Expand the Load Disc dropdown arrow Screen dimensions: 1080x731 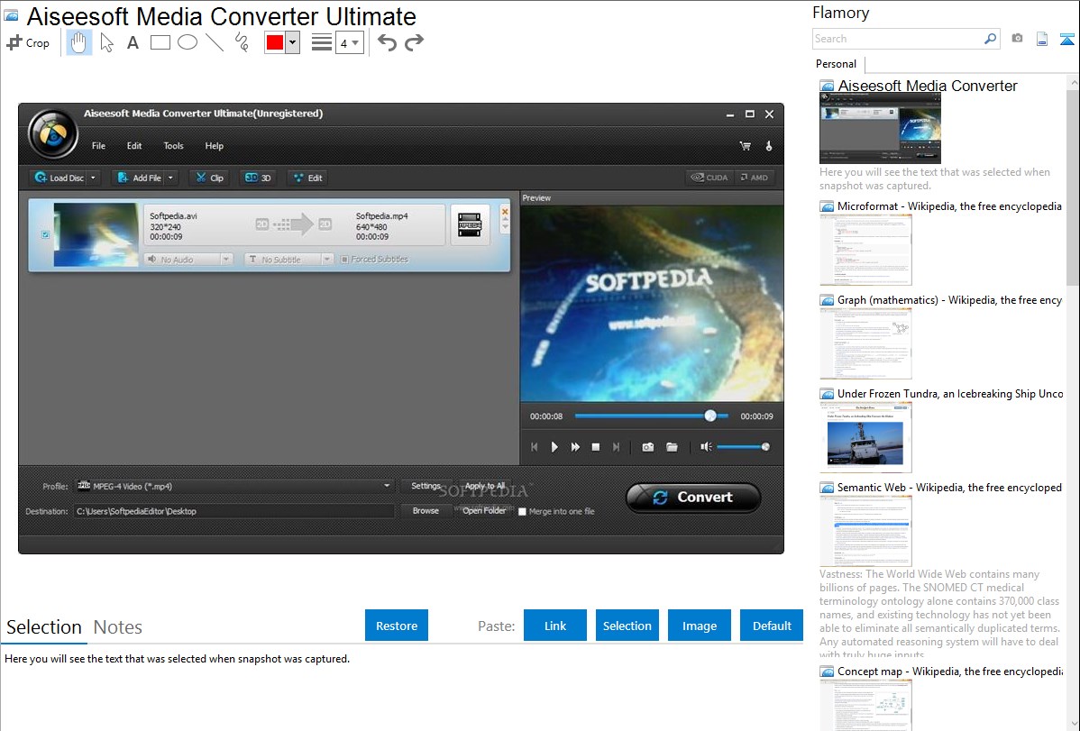(x=93, y=178)
